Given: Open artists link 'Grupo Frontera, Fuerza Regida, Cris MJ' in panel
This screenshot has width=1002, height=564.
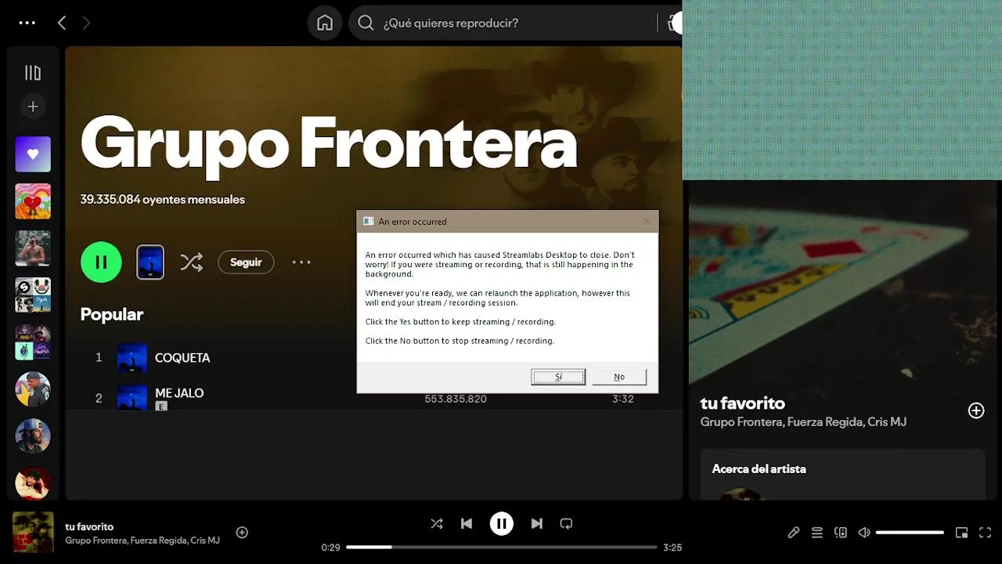Looking at the screenshot, I should [x=803, y=422].
